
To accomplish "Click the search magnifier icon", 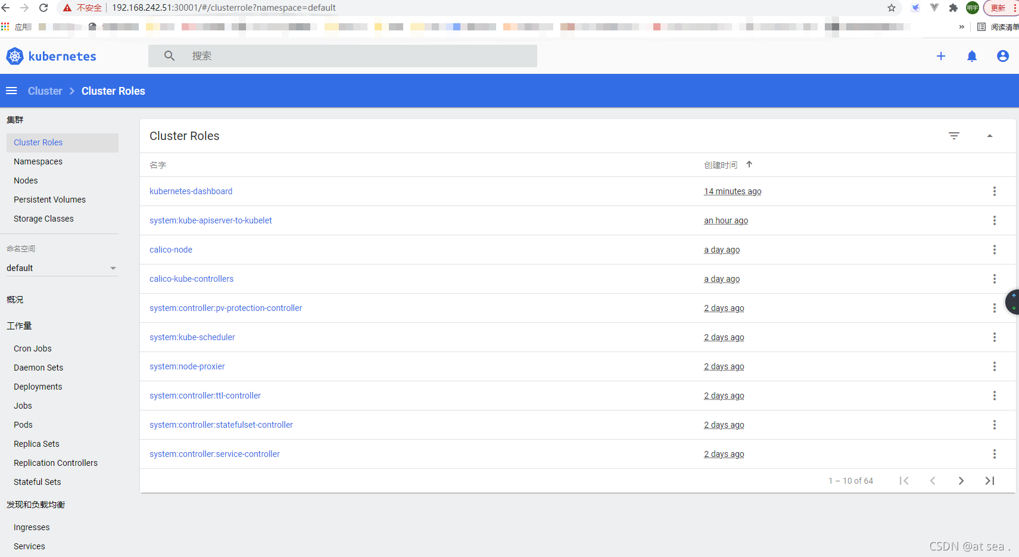I will pos(170,56).
